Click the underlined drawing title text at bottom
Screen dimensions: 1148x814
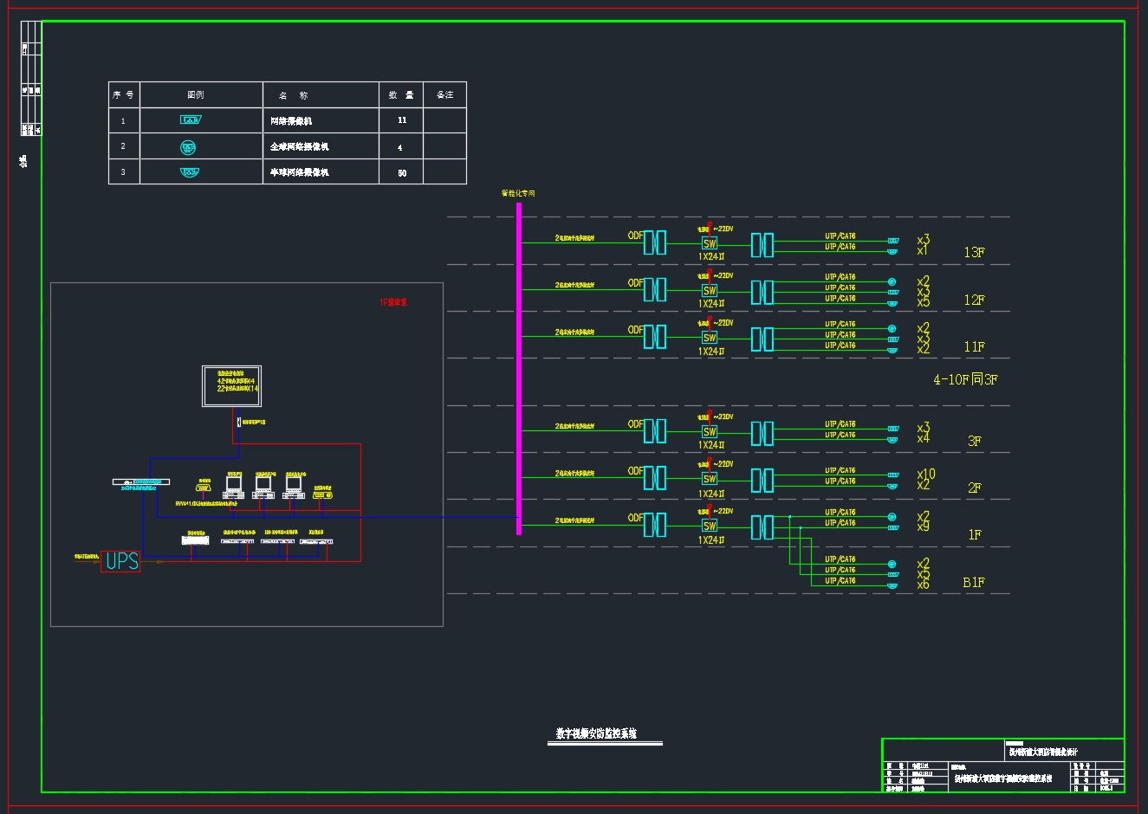point(596,733)
